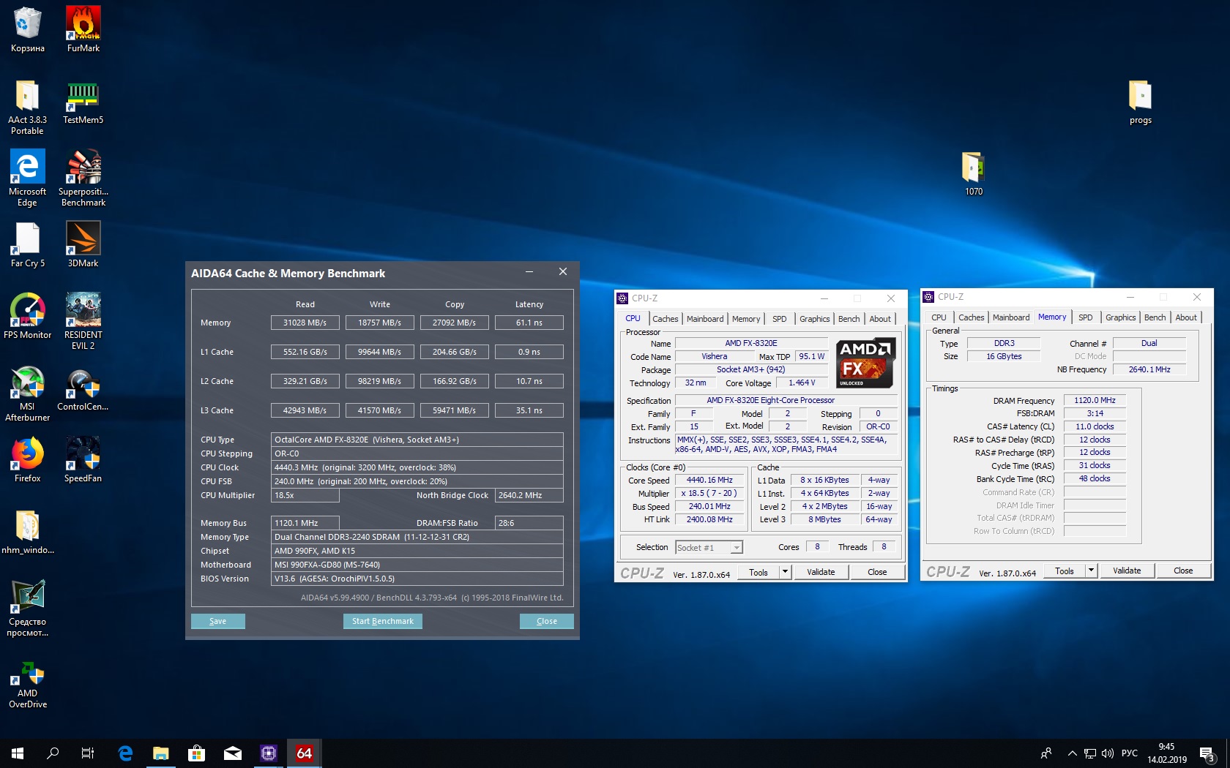Switch to Mainboard tab in left CPU-Z
Viewport: 1230px width, 768px height.
point(704,319)
